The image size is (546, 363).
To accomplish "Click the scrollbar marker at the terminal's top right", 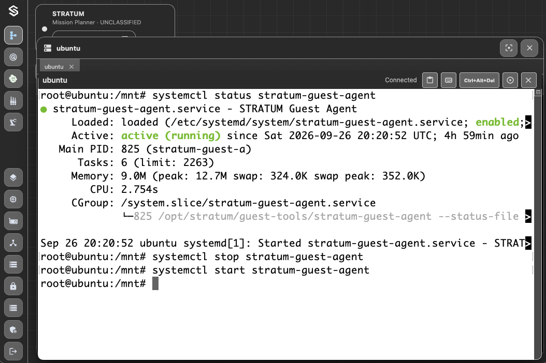I will click(538, 92).
